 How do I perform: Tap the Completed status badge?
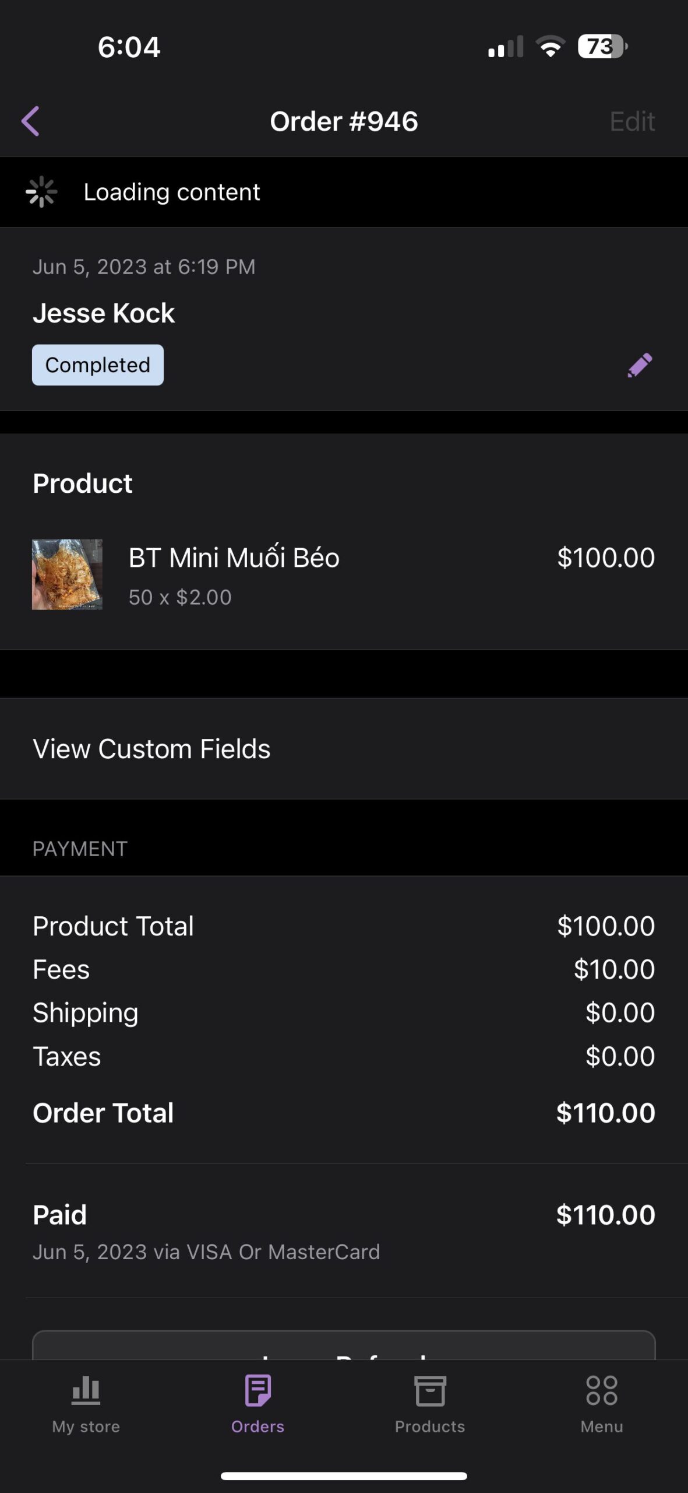click(98, 365)
